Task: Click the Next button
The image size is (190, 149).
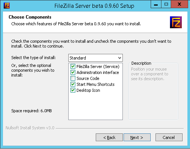Action: click(x=137, y=137)
